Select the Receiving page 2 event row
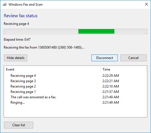This screenshot has width=151, height=133. click(x=75, y=86)
